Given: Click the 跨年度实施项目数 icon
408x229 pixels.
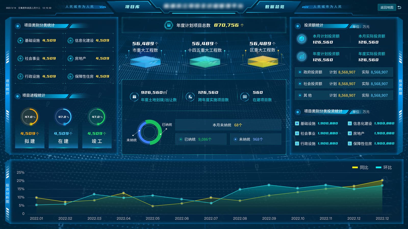Looking at the screenshot, I should (190, 97).
